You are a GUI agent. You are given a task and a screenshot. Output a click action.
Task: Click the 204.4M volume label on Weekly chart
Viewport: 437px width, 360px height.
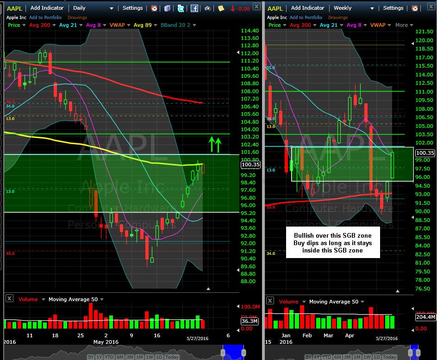pos(425,317)
